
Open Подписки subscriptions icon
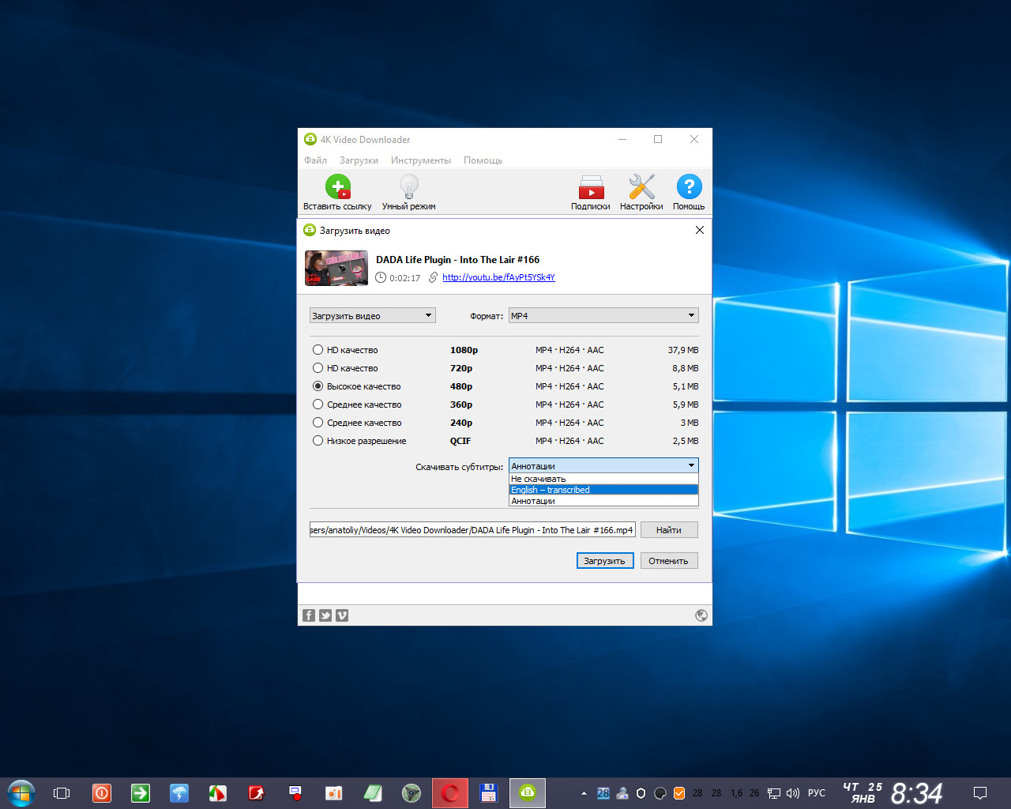tap(591, 187)
